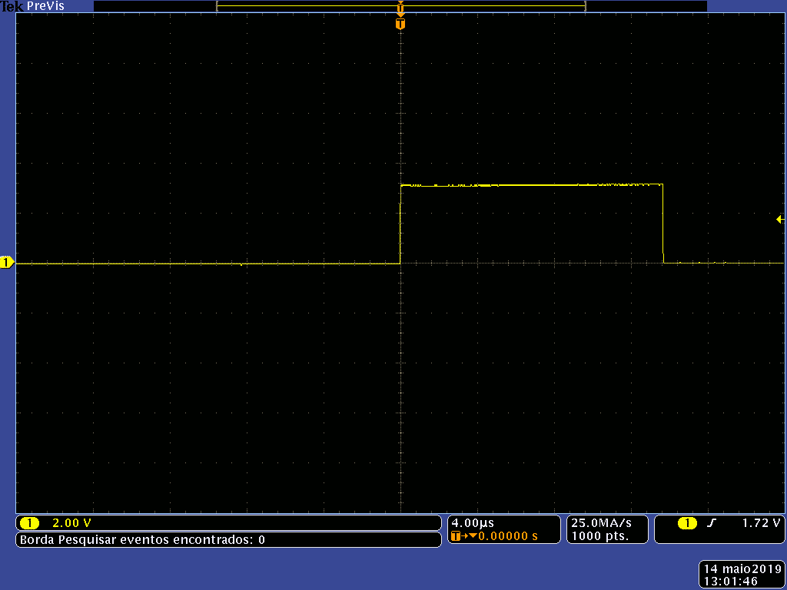Click the waveform record view bar at top
This screenshot has height=590, width=787.
(307, 6)
